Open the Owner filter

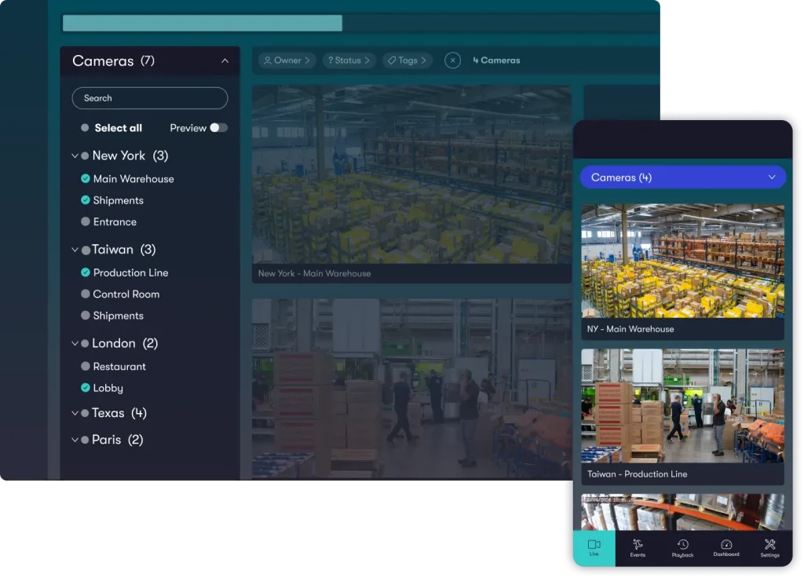click(x=287, y=60)
